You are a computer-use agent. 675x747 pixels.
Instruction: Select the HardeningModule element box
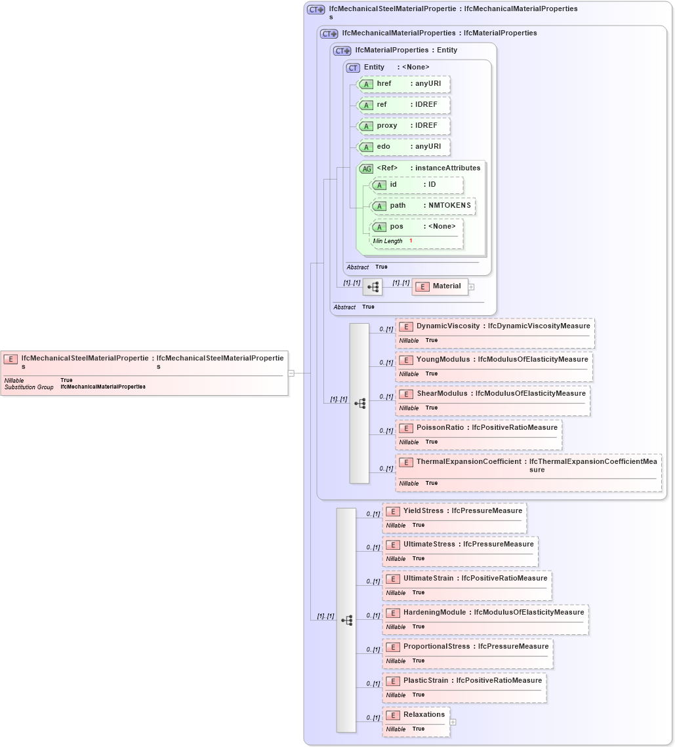485,619
